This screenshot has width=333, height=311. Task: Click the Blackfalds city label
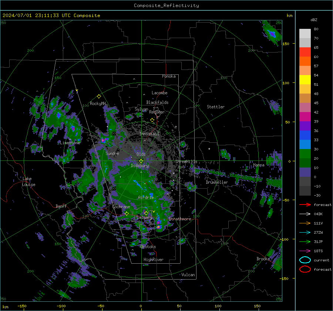157,102
